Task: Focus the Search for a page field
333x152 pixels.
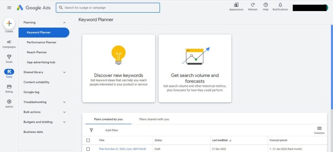Action: [x=108, y=8]
